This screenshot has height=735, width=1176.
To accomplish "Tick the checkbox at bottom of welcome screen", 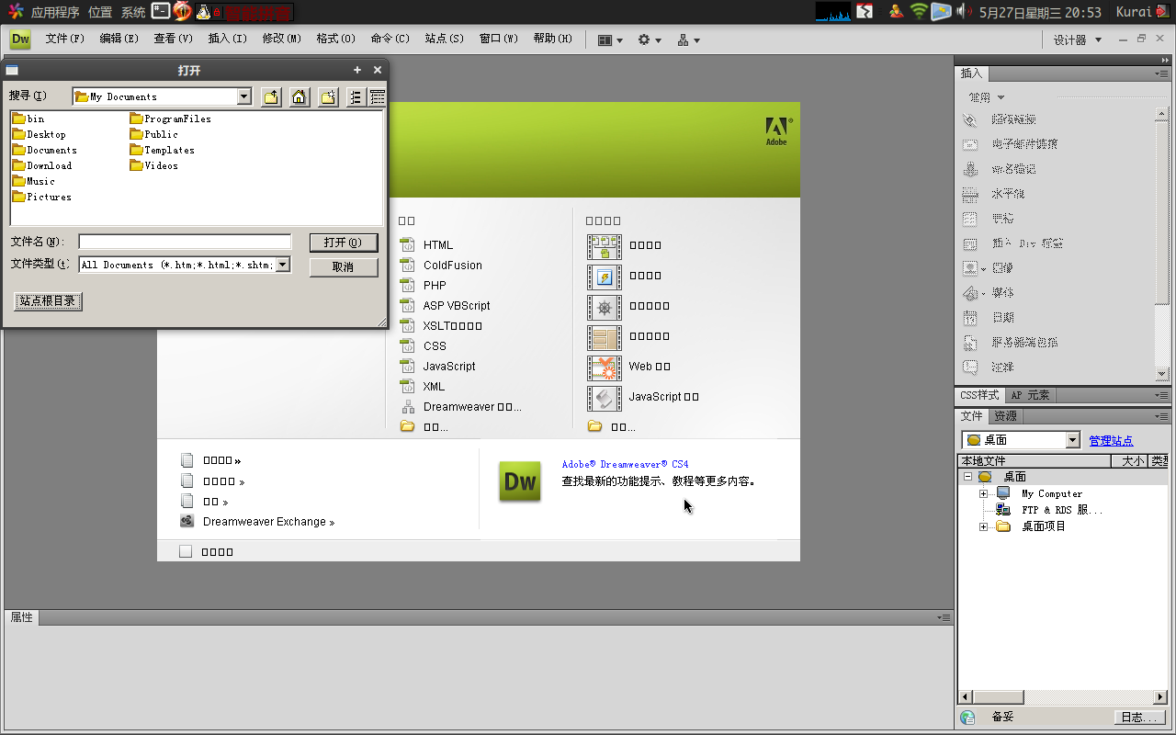I will [x=186, y=551].
